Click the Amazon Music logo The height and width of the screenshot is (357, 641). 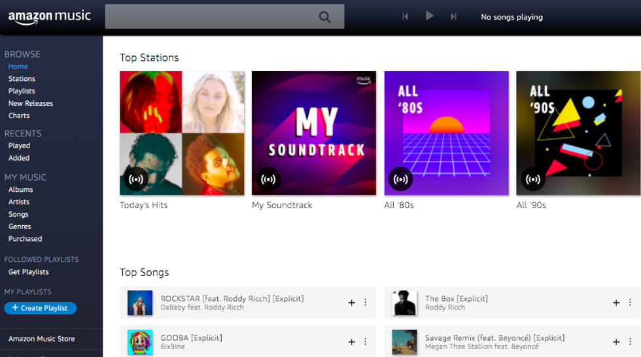point(50,17)
